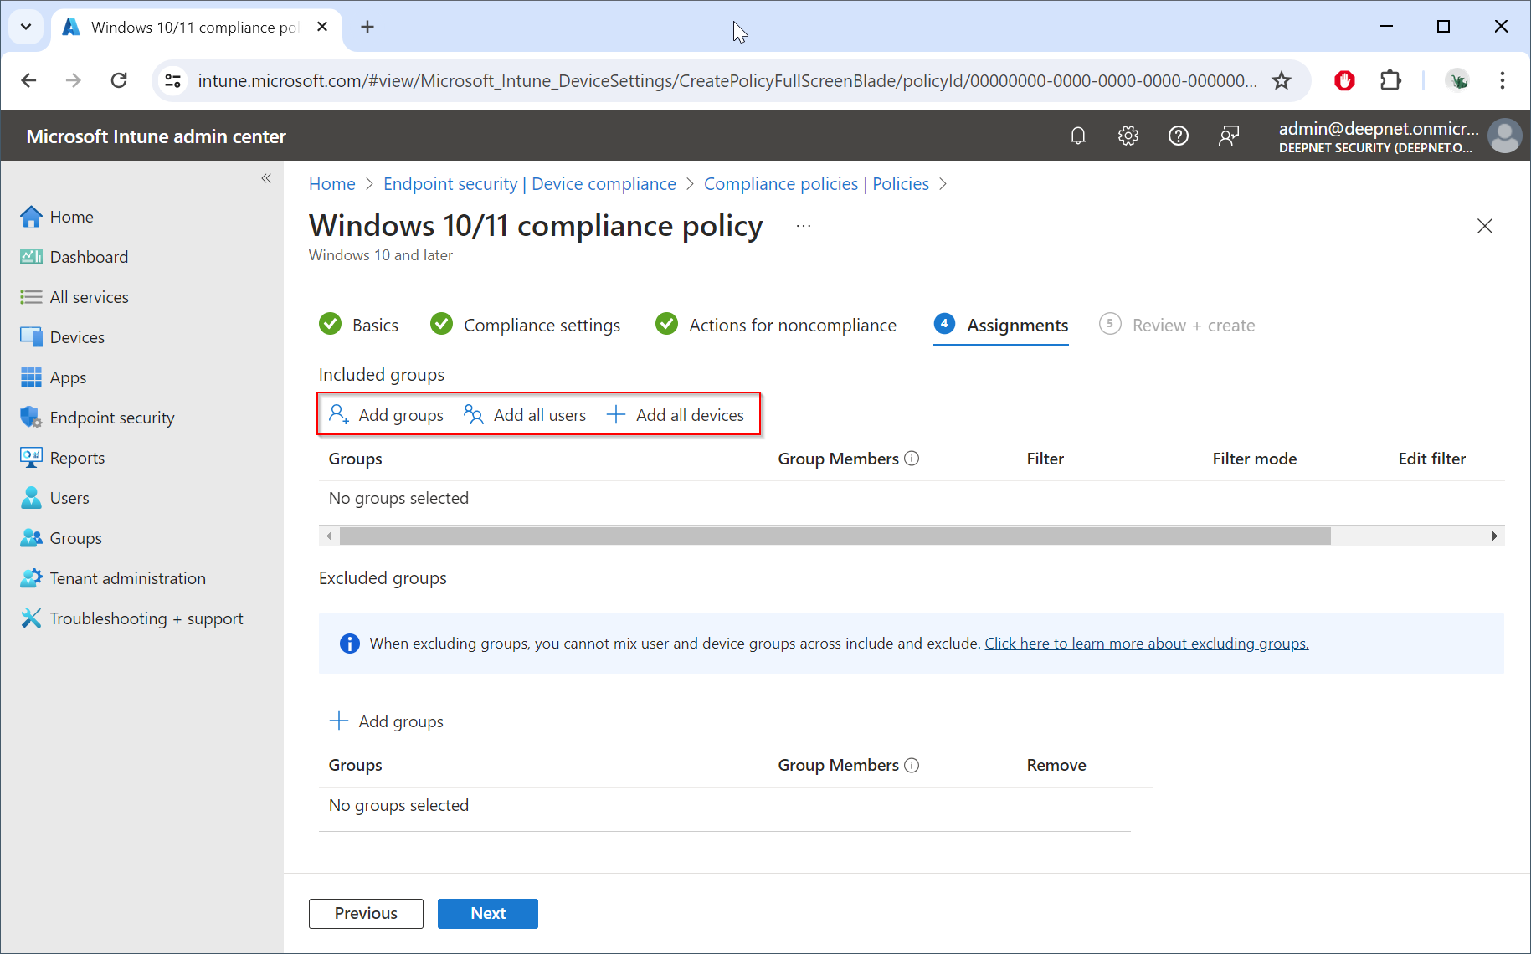The height and width of the screenshot is (954, 1531).
Task: Open the learn more about excluding groups link
Action: click(1146, 644)
